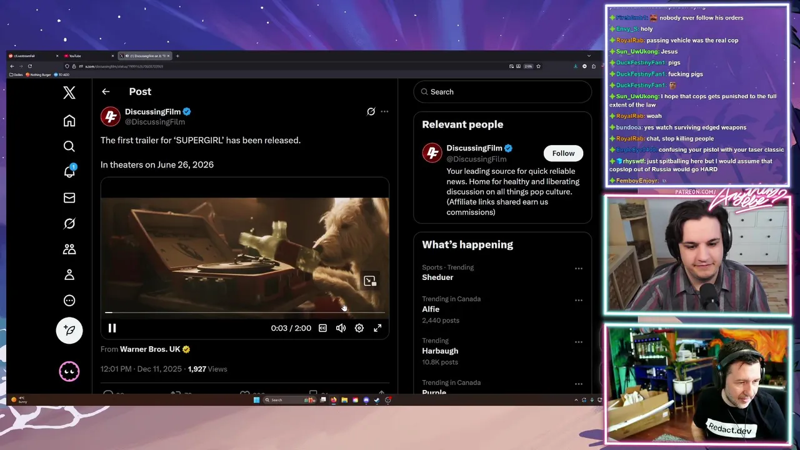Open more options for the Alfie trend

tap(579, 300)
